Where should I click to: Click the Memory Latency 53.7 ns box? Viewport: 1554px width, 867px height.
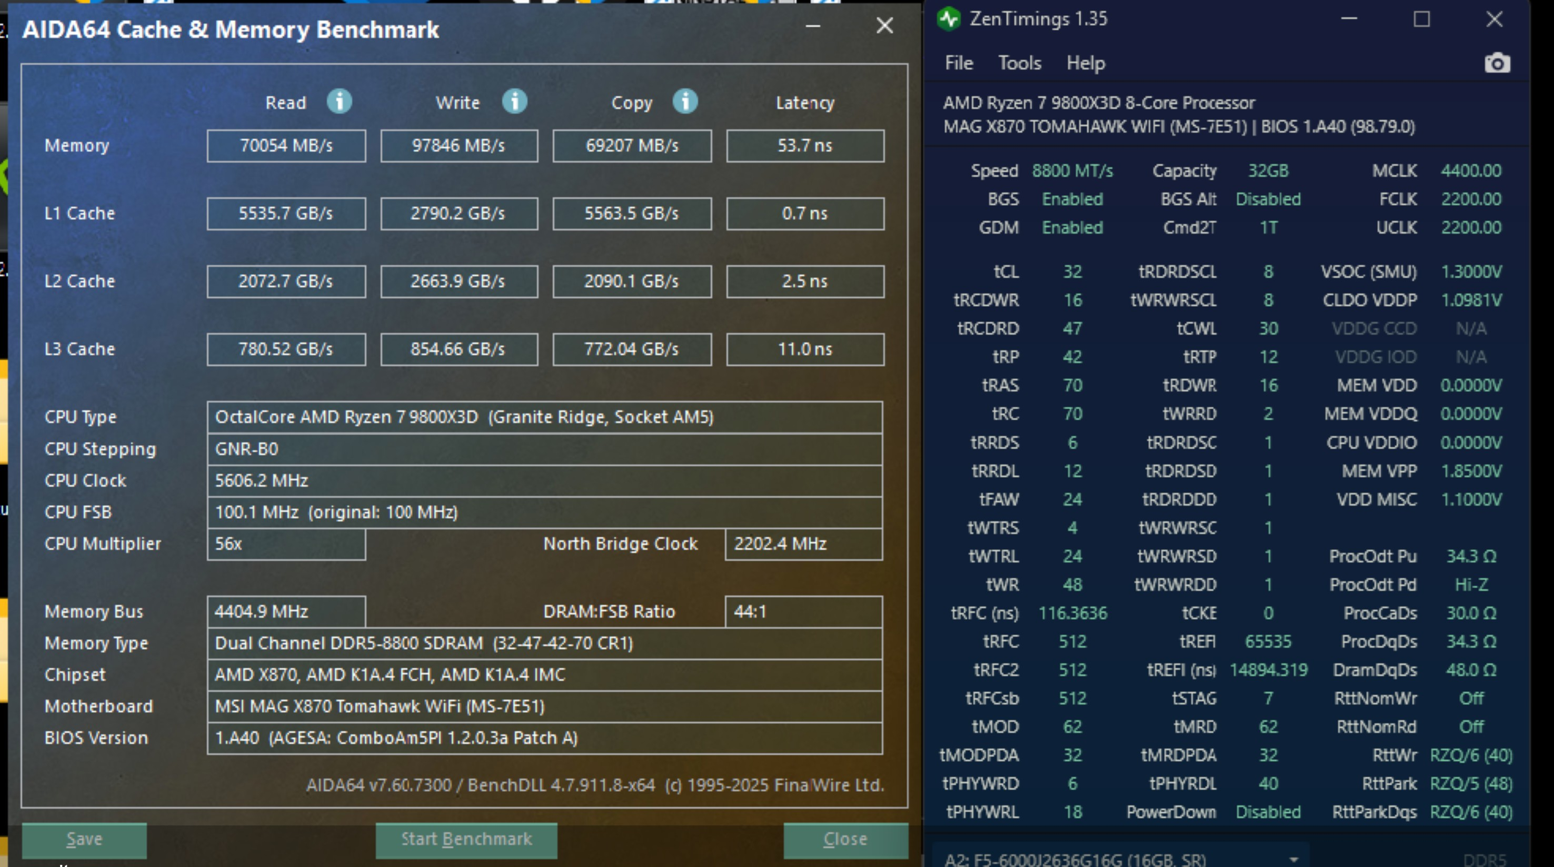[805, 146]
